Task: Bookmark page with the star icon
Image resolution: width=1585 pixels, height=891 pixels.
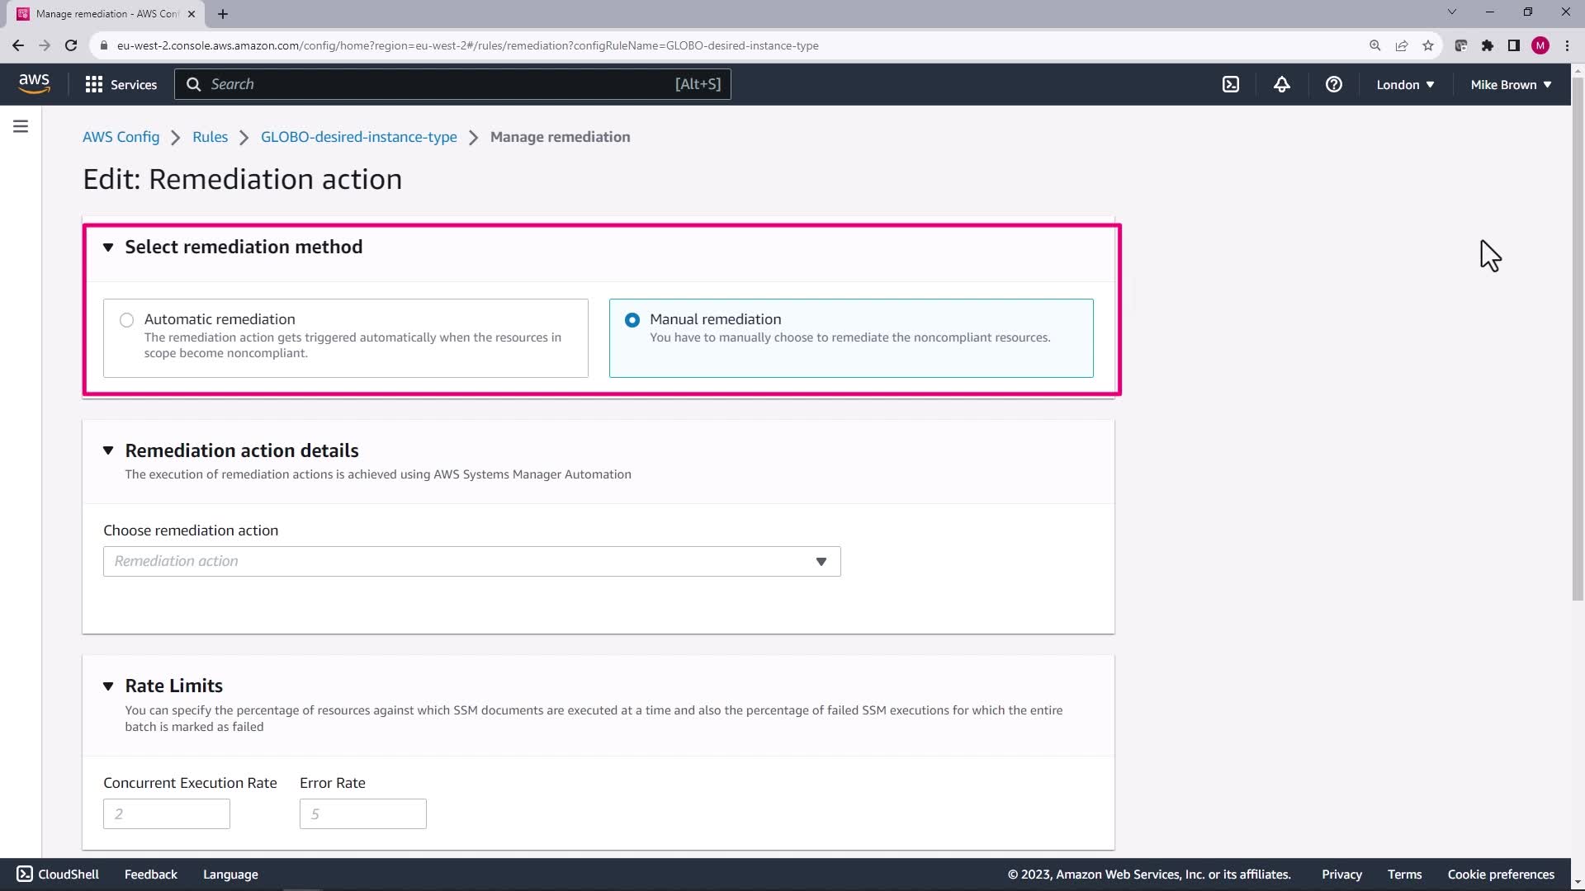Action: coord(1428,45)
